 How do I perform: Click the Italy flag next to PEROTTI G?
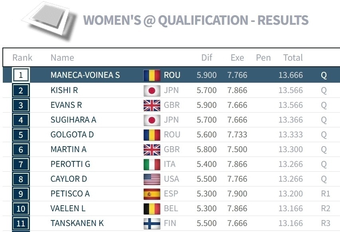tap(152, 164)
